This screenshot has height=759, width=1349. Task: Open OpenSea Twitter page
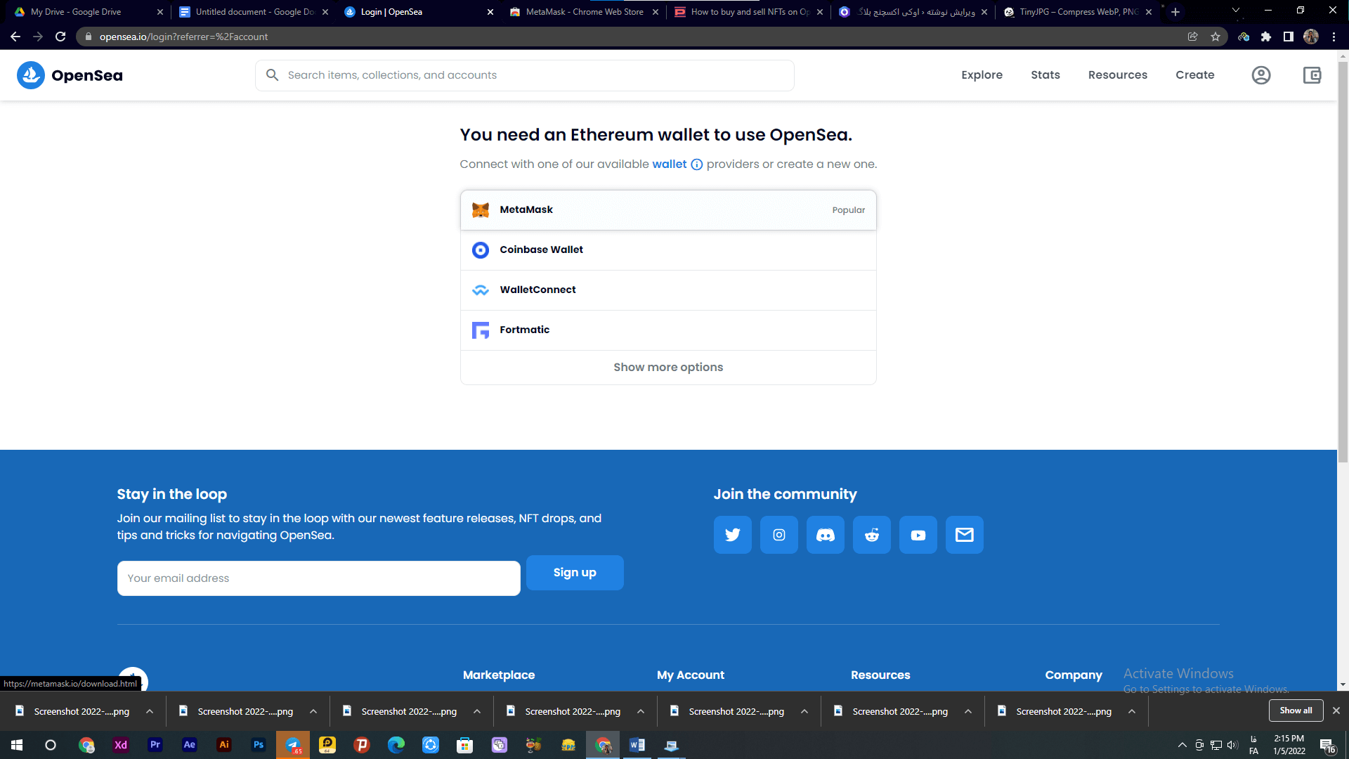(x=733, y=535)
